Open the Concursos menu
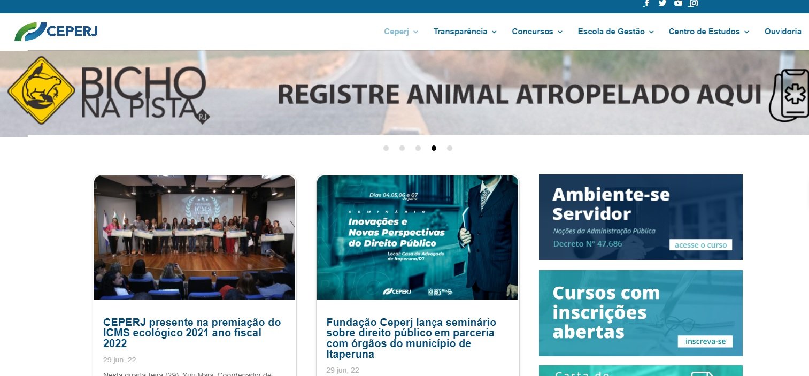The image size is (809, 376). pos(537,32)
